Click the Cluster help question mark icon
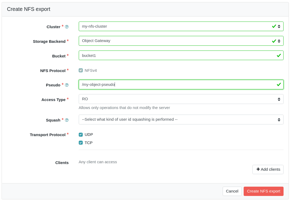The height and width of the screenshot is (201, 291). click(x=67, y=27)
